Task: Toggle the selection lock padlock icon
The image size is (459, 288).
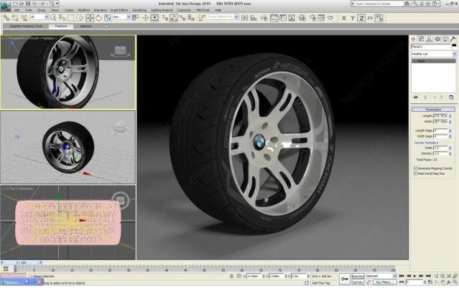Action: 231,276
